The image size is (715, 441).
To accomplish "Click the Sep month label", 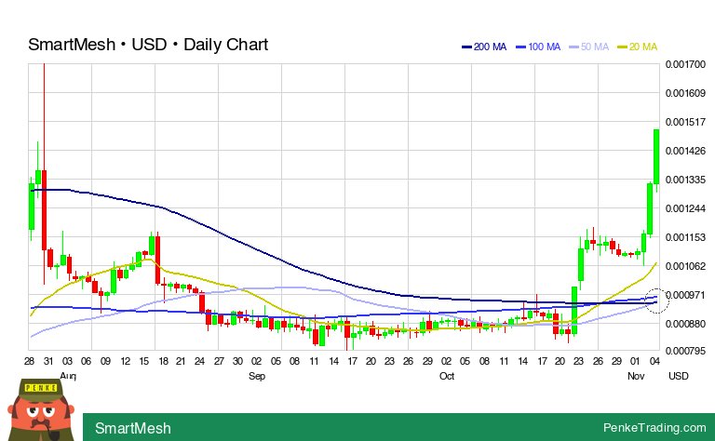I will click(257, 376).
